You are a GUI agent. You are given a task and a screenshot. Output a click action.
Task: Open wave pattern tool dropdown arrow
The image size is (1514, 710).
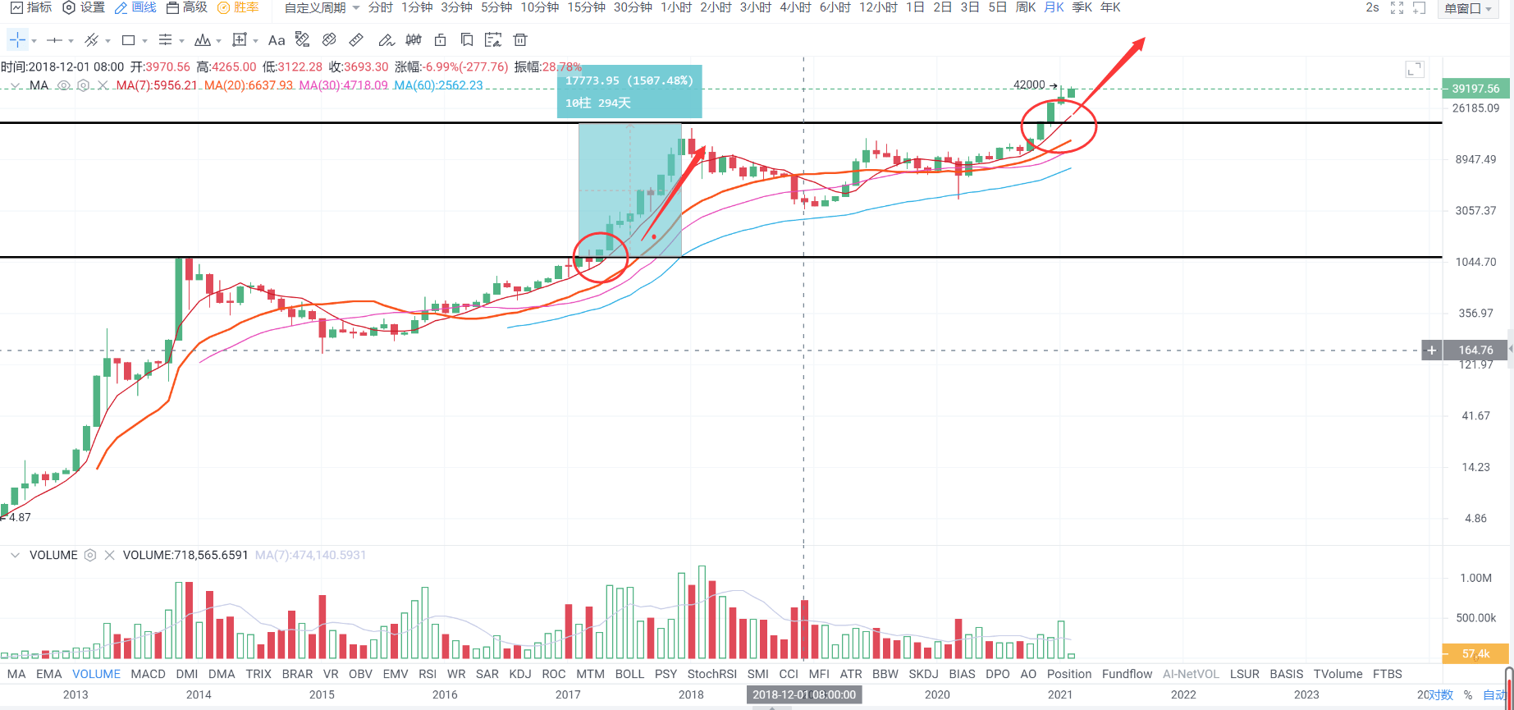click(218, 41)
